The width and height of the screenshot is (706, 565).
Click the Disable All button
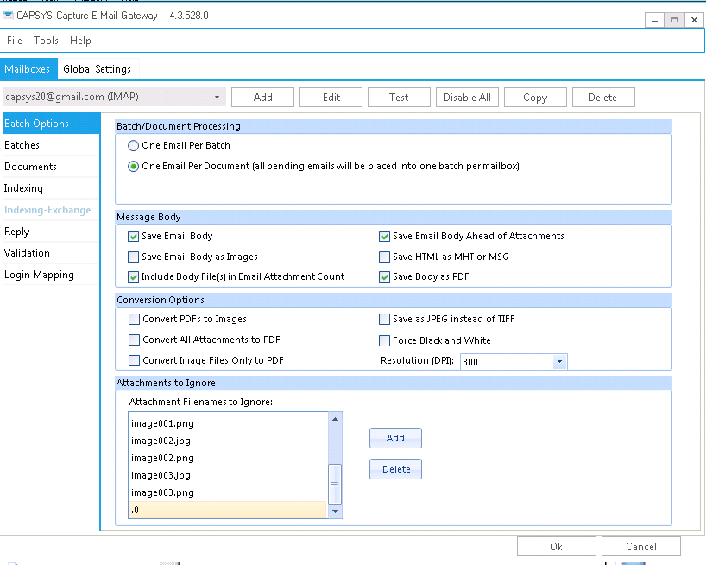coord(467,98)
